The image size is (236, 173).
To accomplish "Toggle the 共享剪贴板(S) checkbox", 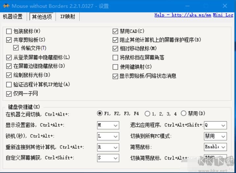I will pos(9,40).
